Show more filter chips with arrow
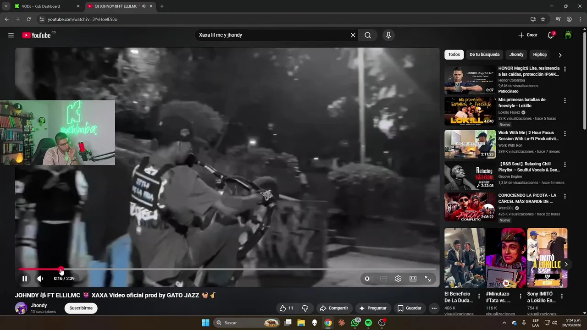This screenshot has width=587, height=330. point(560,55)
